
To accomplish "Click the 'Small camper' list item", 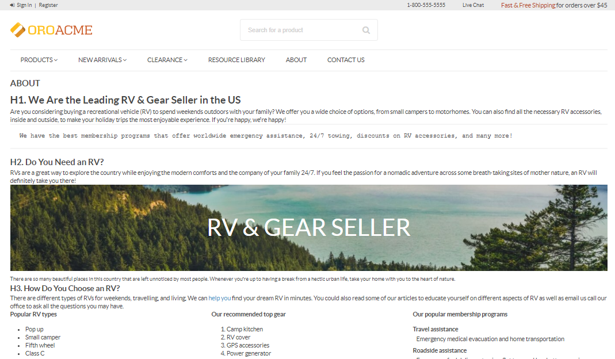I will pyautogui.click(x=43, y=337).
